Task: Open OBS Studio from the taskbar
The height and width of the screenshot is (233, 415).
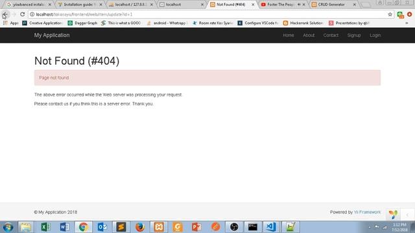Action: 234,227
